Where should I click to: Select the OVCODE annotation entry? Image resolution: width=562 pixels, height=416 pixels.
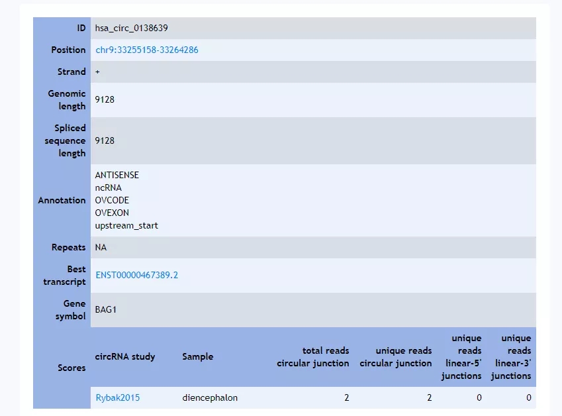tap(112, 200)
